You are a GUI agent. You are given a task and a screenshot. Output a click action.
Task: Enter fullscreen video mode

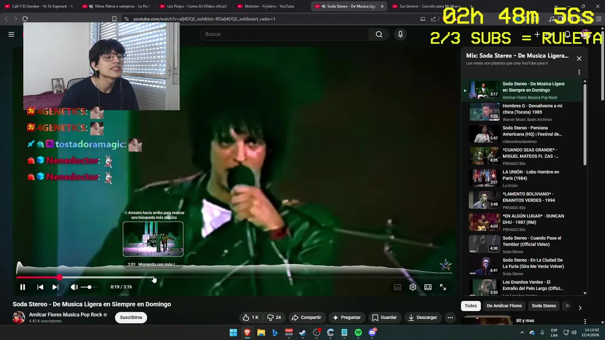(x=443, y=287)
